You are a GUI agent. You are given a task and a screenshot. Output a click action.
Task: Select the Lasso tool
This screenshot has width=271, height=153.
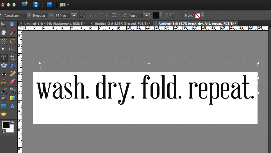tap(12, 42)
